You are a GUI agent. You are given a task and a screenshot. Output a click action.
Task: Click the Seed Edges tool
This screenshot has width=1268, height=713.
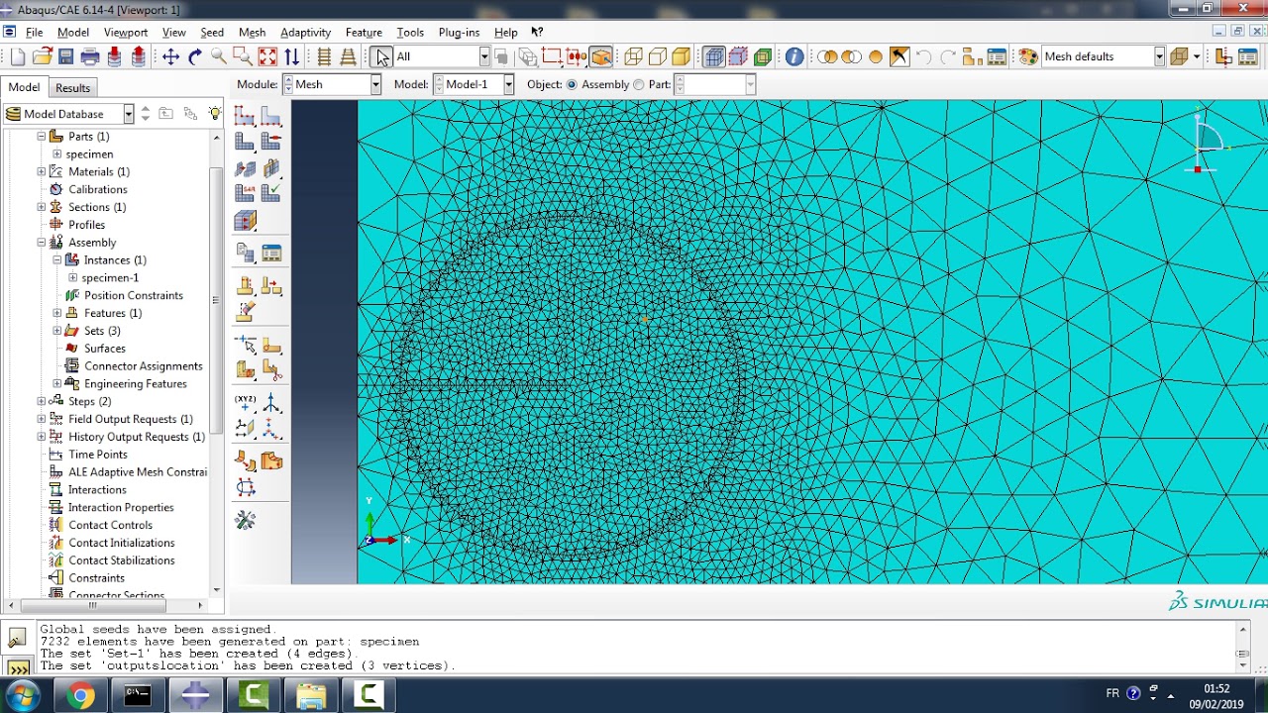click(270, 117)
